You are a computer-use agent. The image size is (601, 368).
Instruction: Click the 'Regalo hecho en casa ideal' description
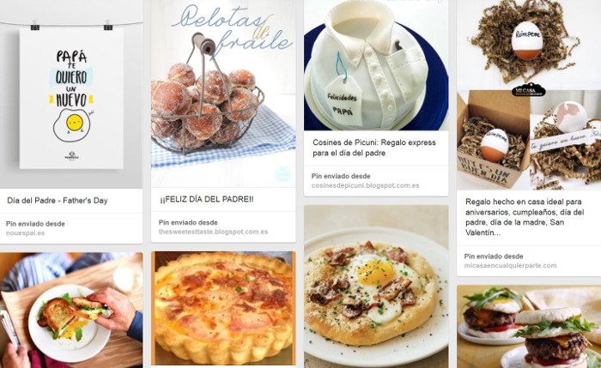pos(525,217)
